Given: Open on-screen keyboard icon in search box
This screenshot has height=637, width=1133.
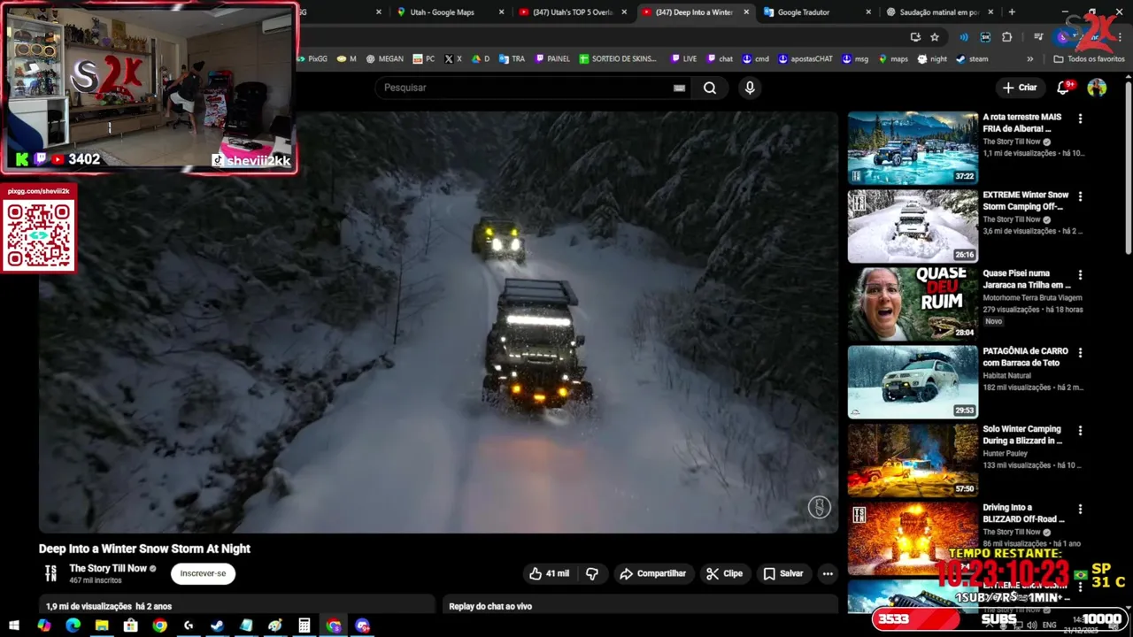Looking at the screenshot, I should click(x=679, y=88).
